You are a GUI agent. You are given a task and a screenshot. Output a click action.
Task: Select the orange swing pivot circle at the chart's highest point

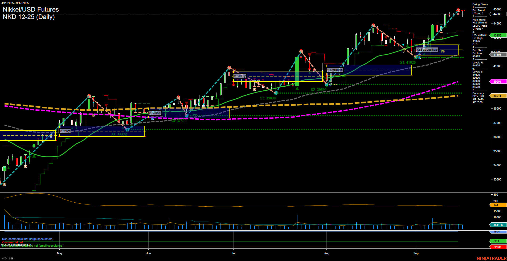click(458, 10)
